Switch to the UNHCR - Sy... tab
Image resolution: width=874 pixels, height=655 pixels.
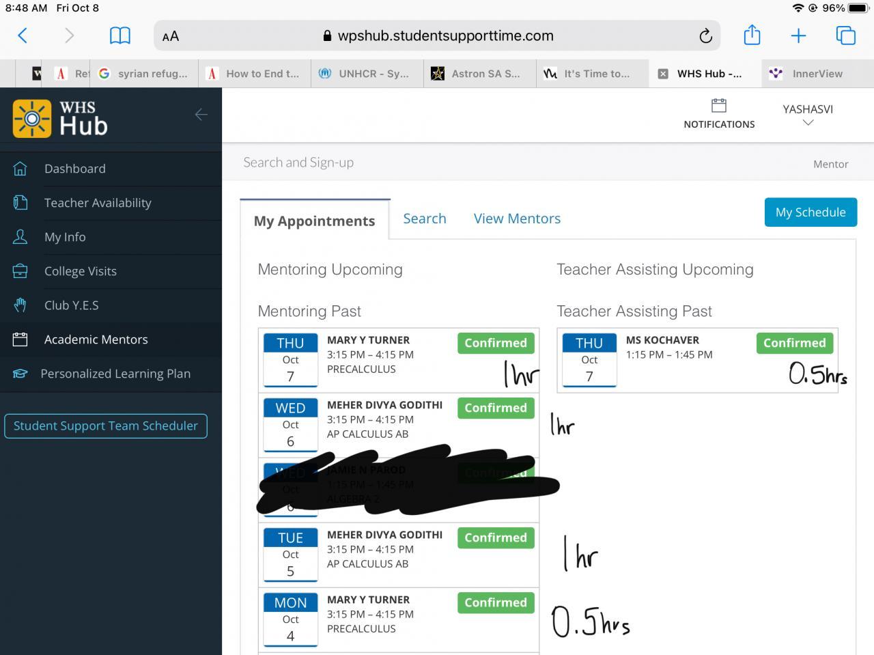[367, 74]
